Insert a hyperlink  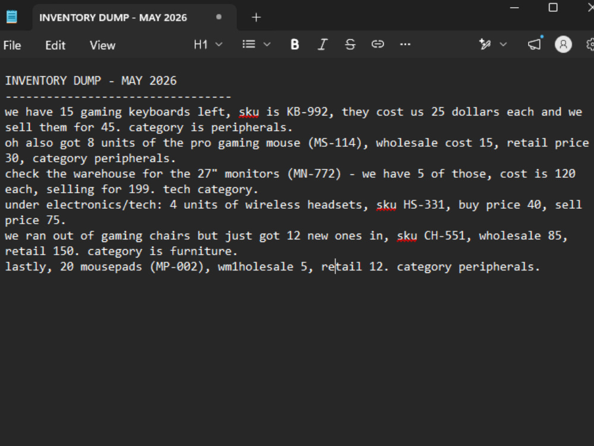coord(378,45)
